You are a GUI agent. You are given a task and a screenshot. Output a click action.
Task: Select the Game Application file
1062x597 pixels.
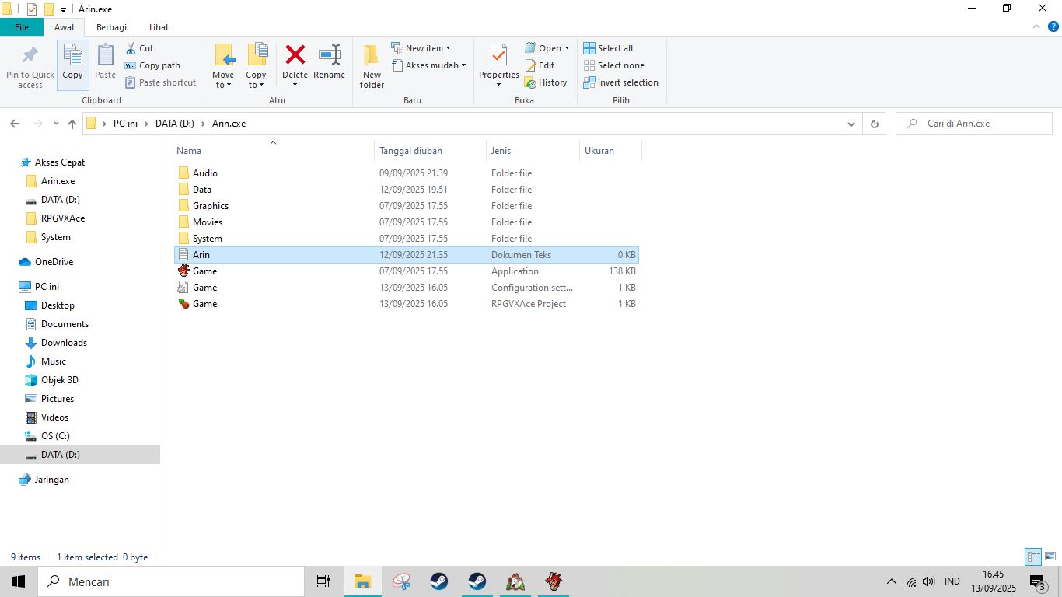pos(407,271)
